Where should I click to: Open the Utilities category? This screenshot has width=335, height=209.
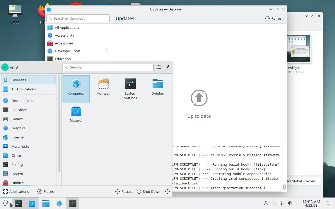(x=28, y=183)
